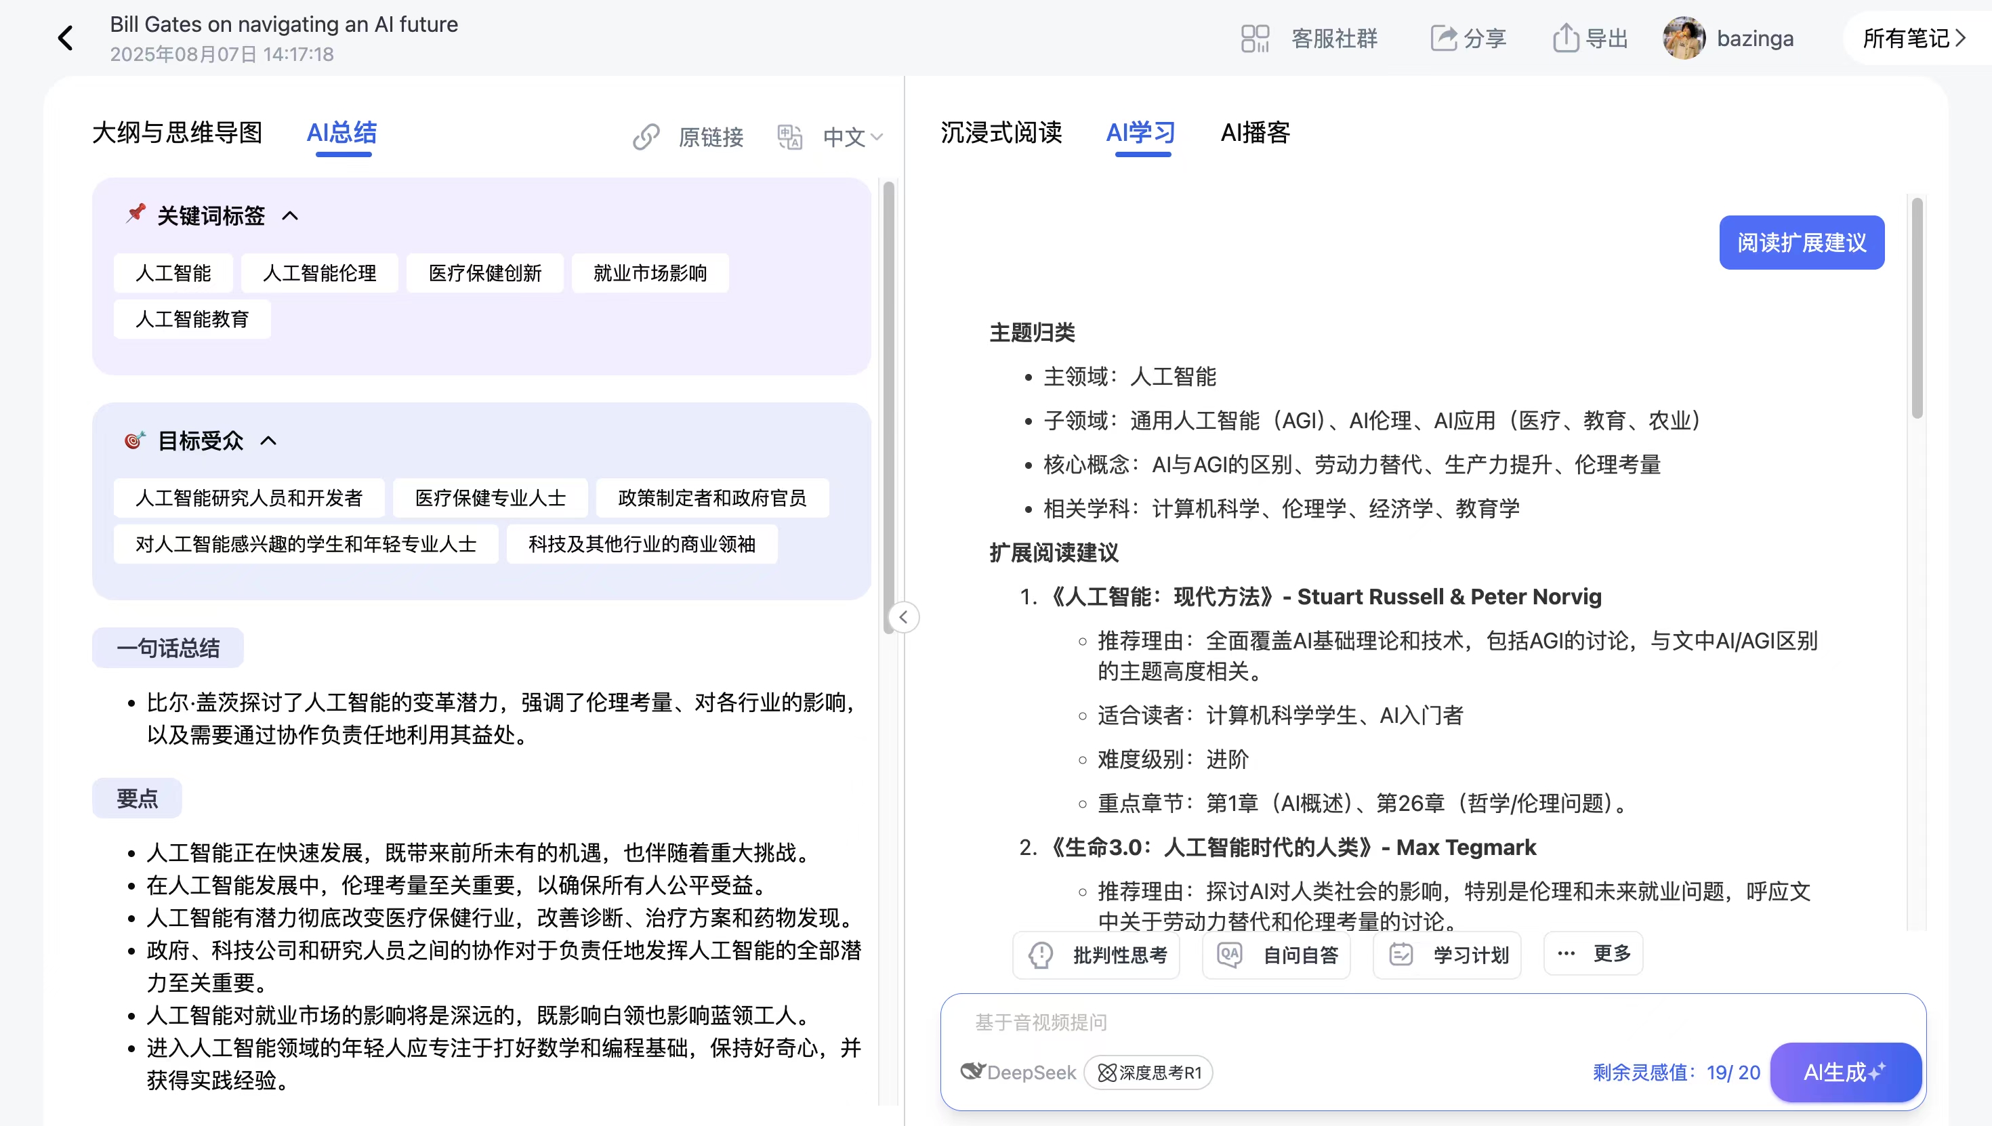Click the translate language icon

click(789, 137)
